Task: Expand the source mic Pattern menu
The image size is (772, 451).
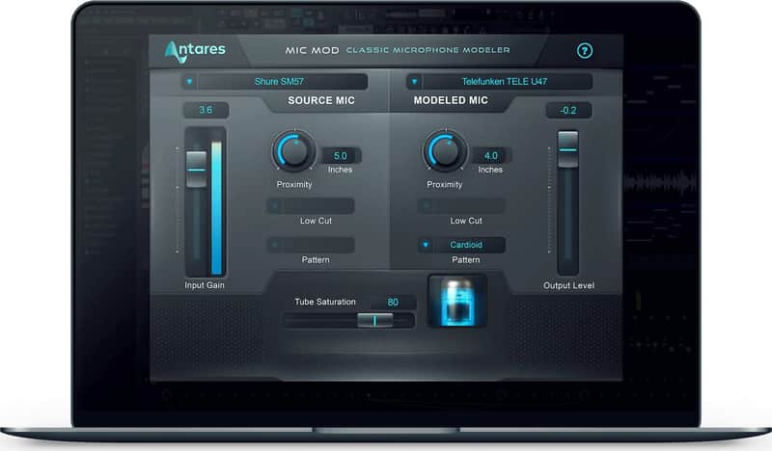Action: tap(311, 245)
